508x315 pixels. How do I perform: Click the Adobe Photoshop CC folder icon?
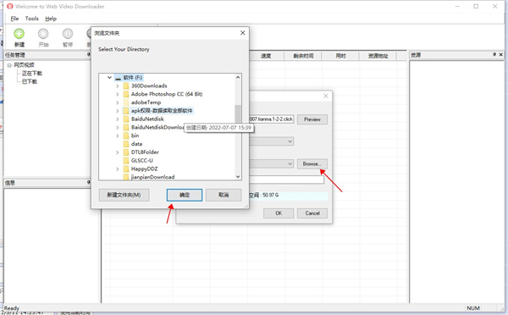pyautogui.click(x=126, y=94)
